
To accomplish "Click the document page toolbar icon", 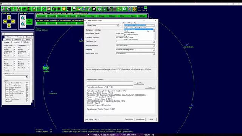I will click(x=124, y=9).
